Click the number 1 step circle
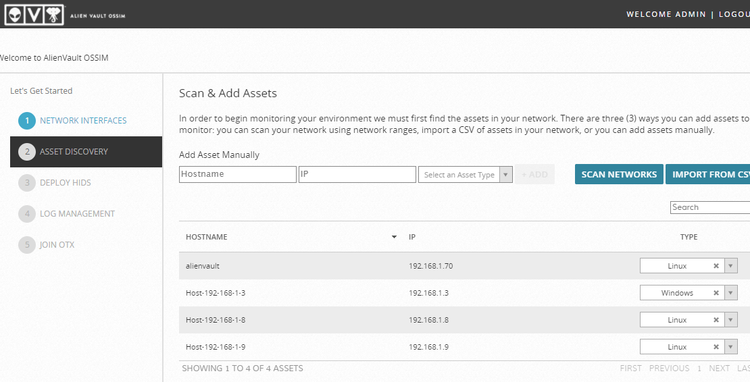The image size is (750, 382). pos(27,121)
